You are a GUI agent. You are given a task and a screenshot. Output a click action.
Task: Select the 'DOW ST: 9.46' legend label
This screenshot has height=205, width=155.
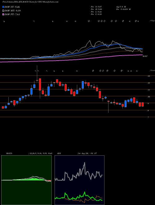(x=12, y=7)
